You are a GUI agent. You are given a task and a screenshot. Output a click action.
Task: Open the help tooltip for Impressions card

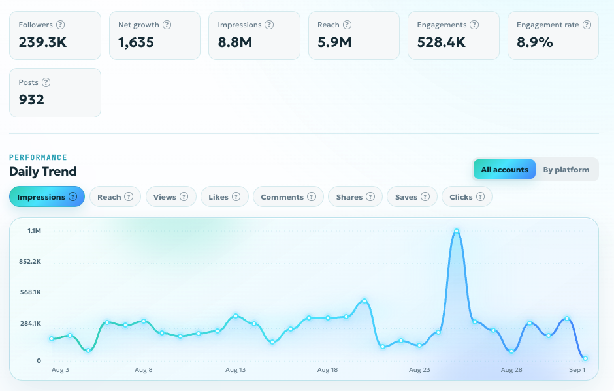pyautogui.click(x=269, y=25)
